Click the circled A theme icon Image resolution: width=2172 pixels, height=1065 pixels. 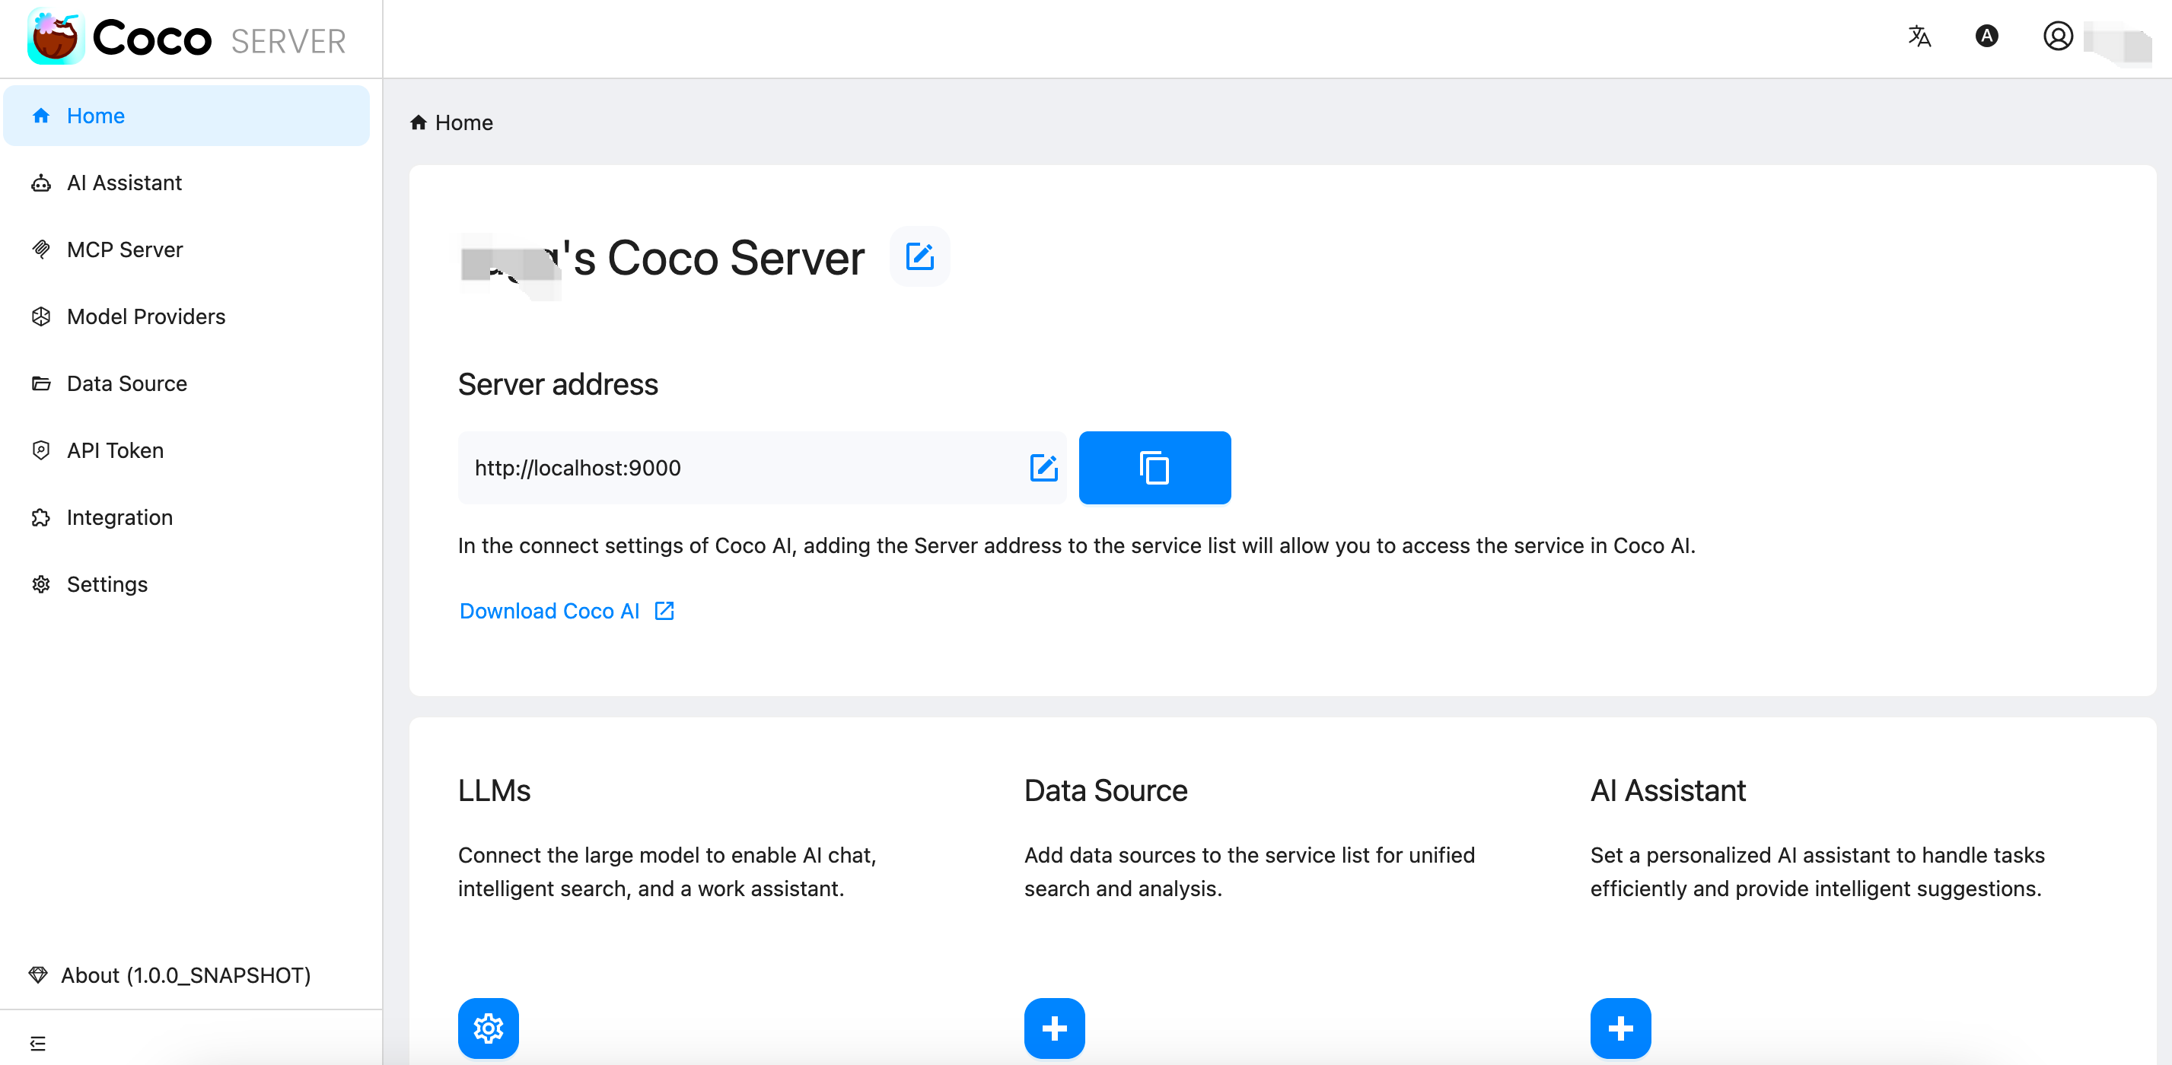click(x=1986, y=37)
